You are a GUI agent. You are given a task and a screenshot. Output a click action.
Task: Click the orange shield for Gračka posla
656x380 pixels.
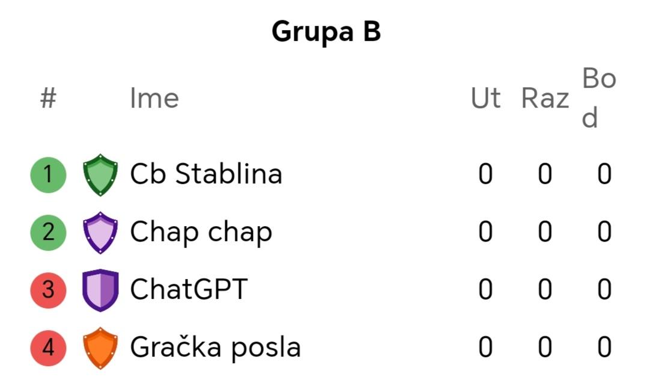[x=100, y=348]
